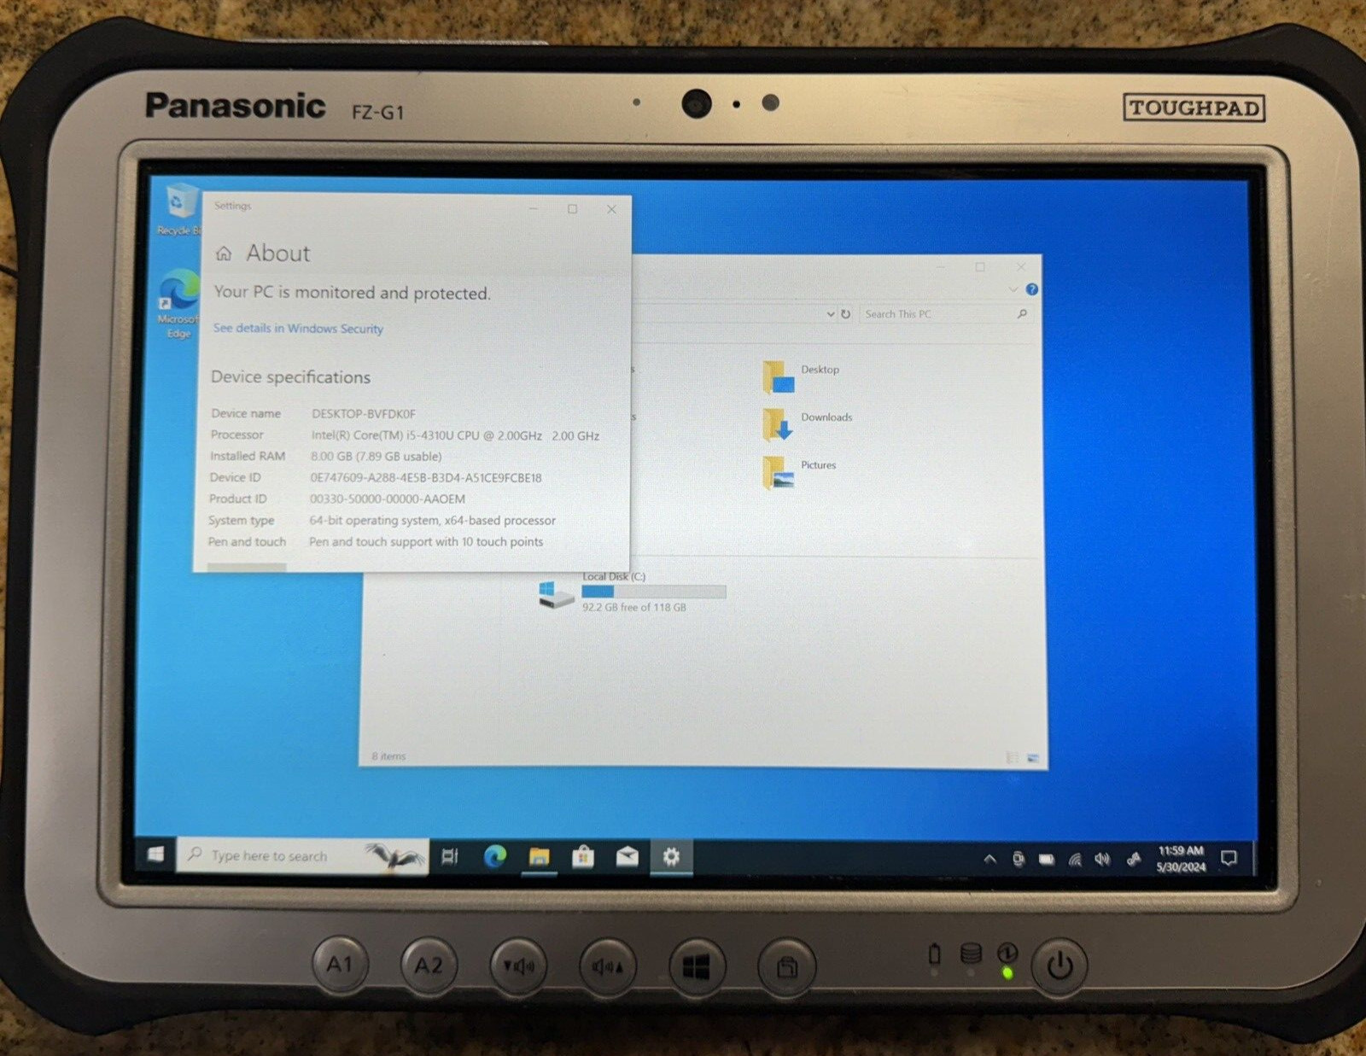Go to Settings home via house icon
The height and width of the screenshot is (1056, 1366).
point(224,254)
